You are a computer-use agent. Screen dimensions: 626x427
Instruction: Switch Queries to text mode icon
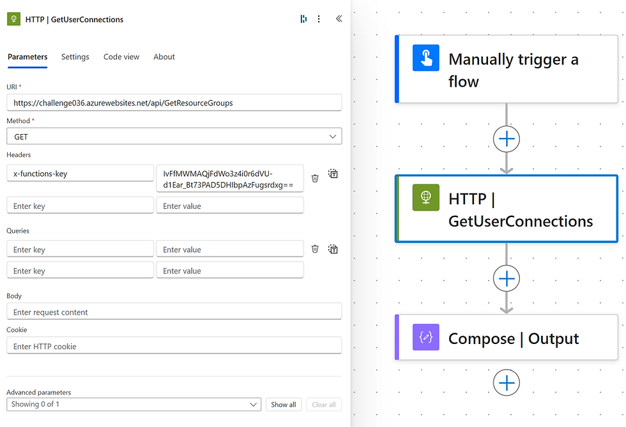tap(333, 249)
